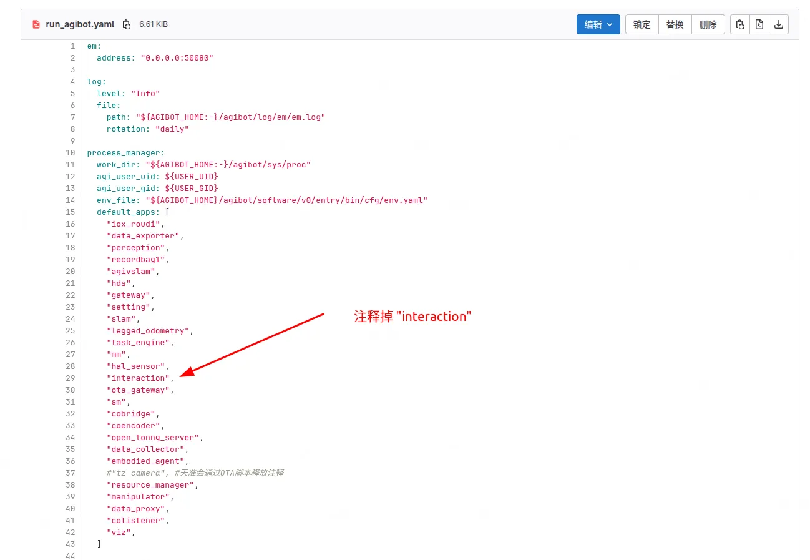
Task: Click the "open_lonng_server" entry
Action: pos(152,437)
